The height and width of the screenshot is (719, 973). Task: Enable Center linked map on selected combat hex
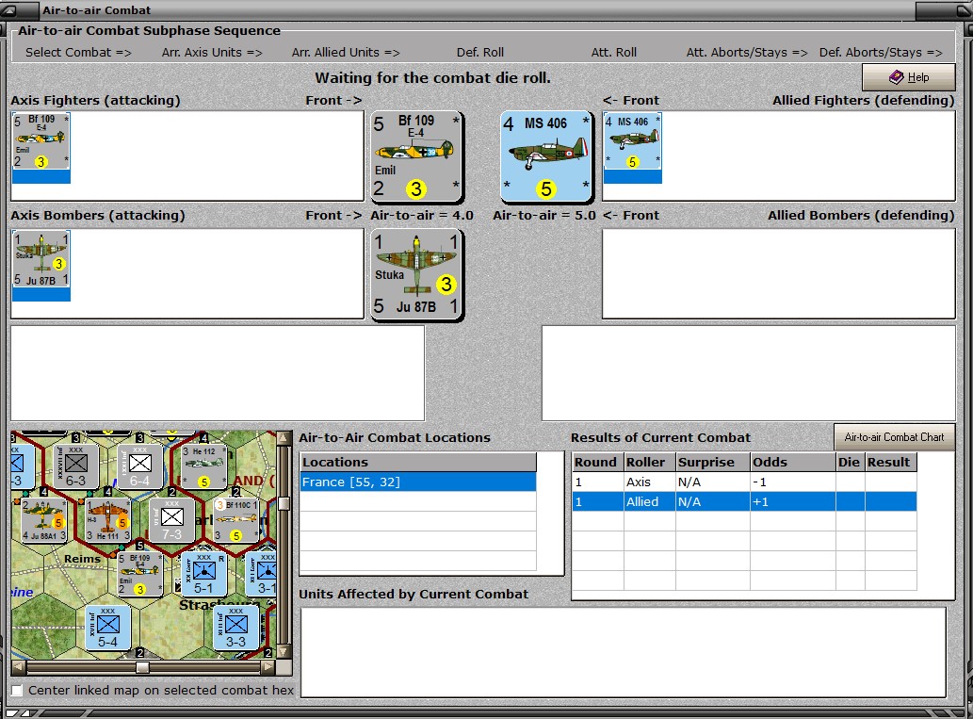click(x=17, y=690)
